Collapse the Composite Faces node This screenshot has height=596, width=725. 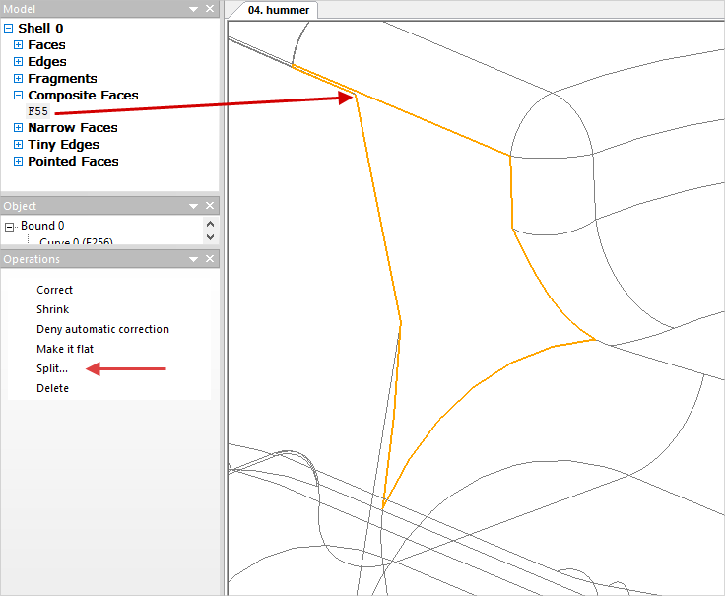pyautogui.click(x=18, y=96)
